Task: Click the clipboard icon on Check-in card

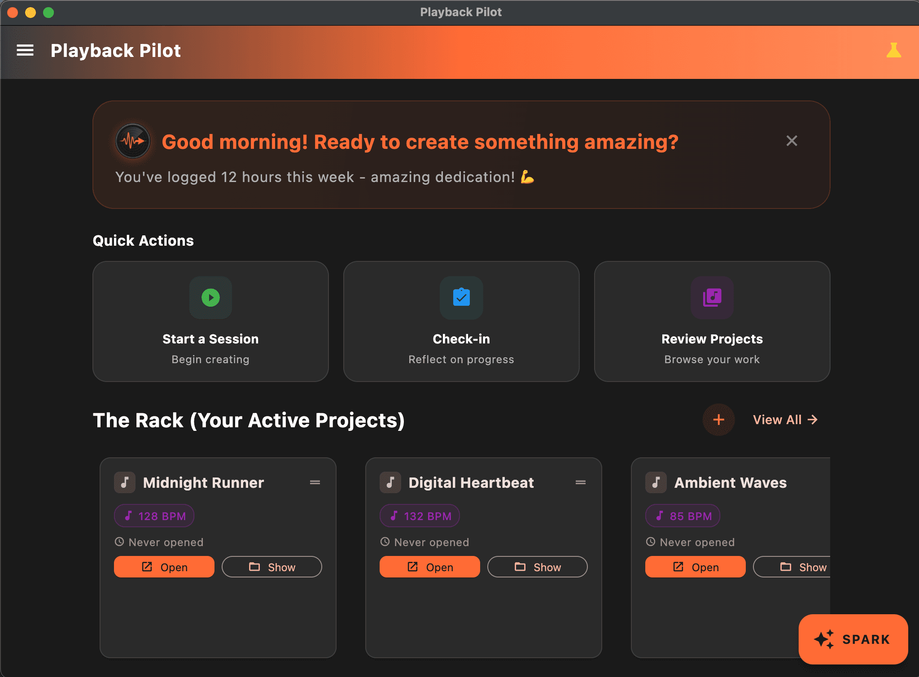Action: point(461,298)
